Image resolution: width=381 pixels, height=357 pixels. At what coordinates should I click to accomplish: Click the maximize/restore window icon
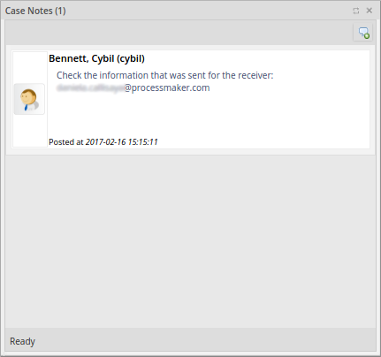click(x=356, y=11)
